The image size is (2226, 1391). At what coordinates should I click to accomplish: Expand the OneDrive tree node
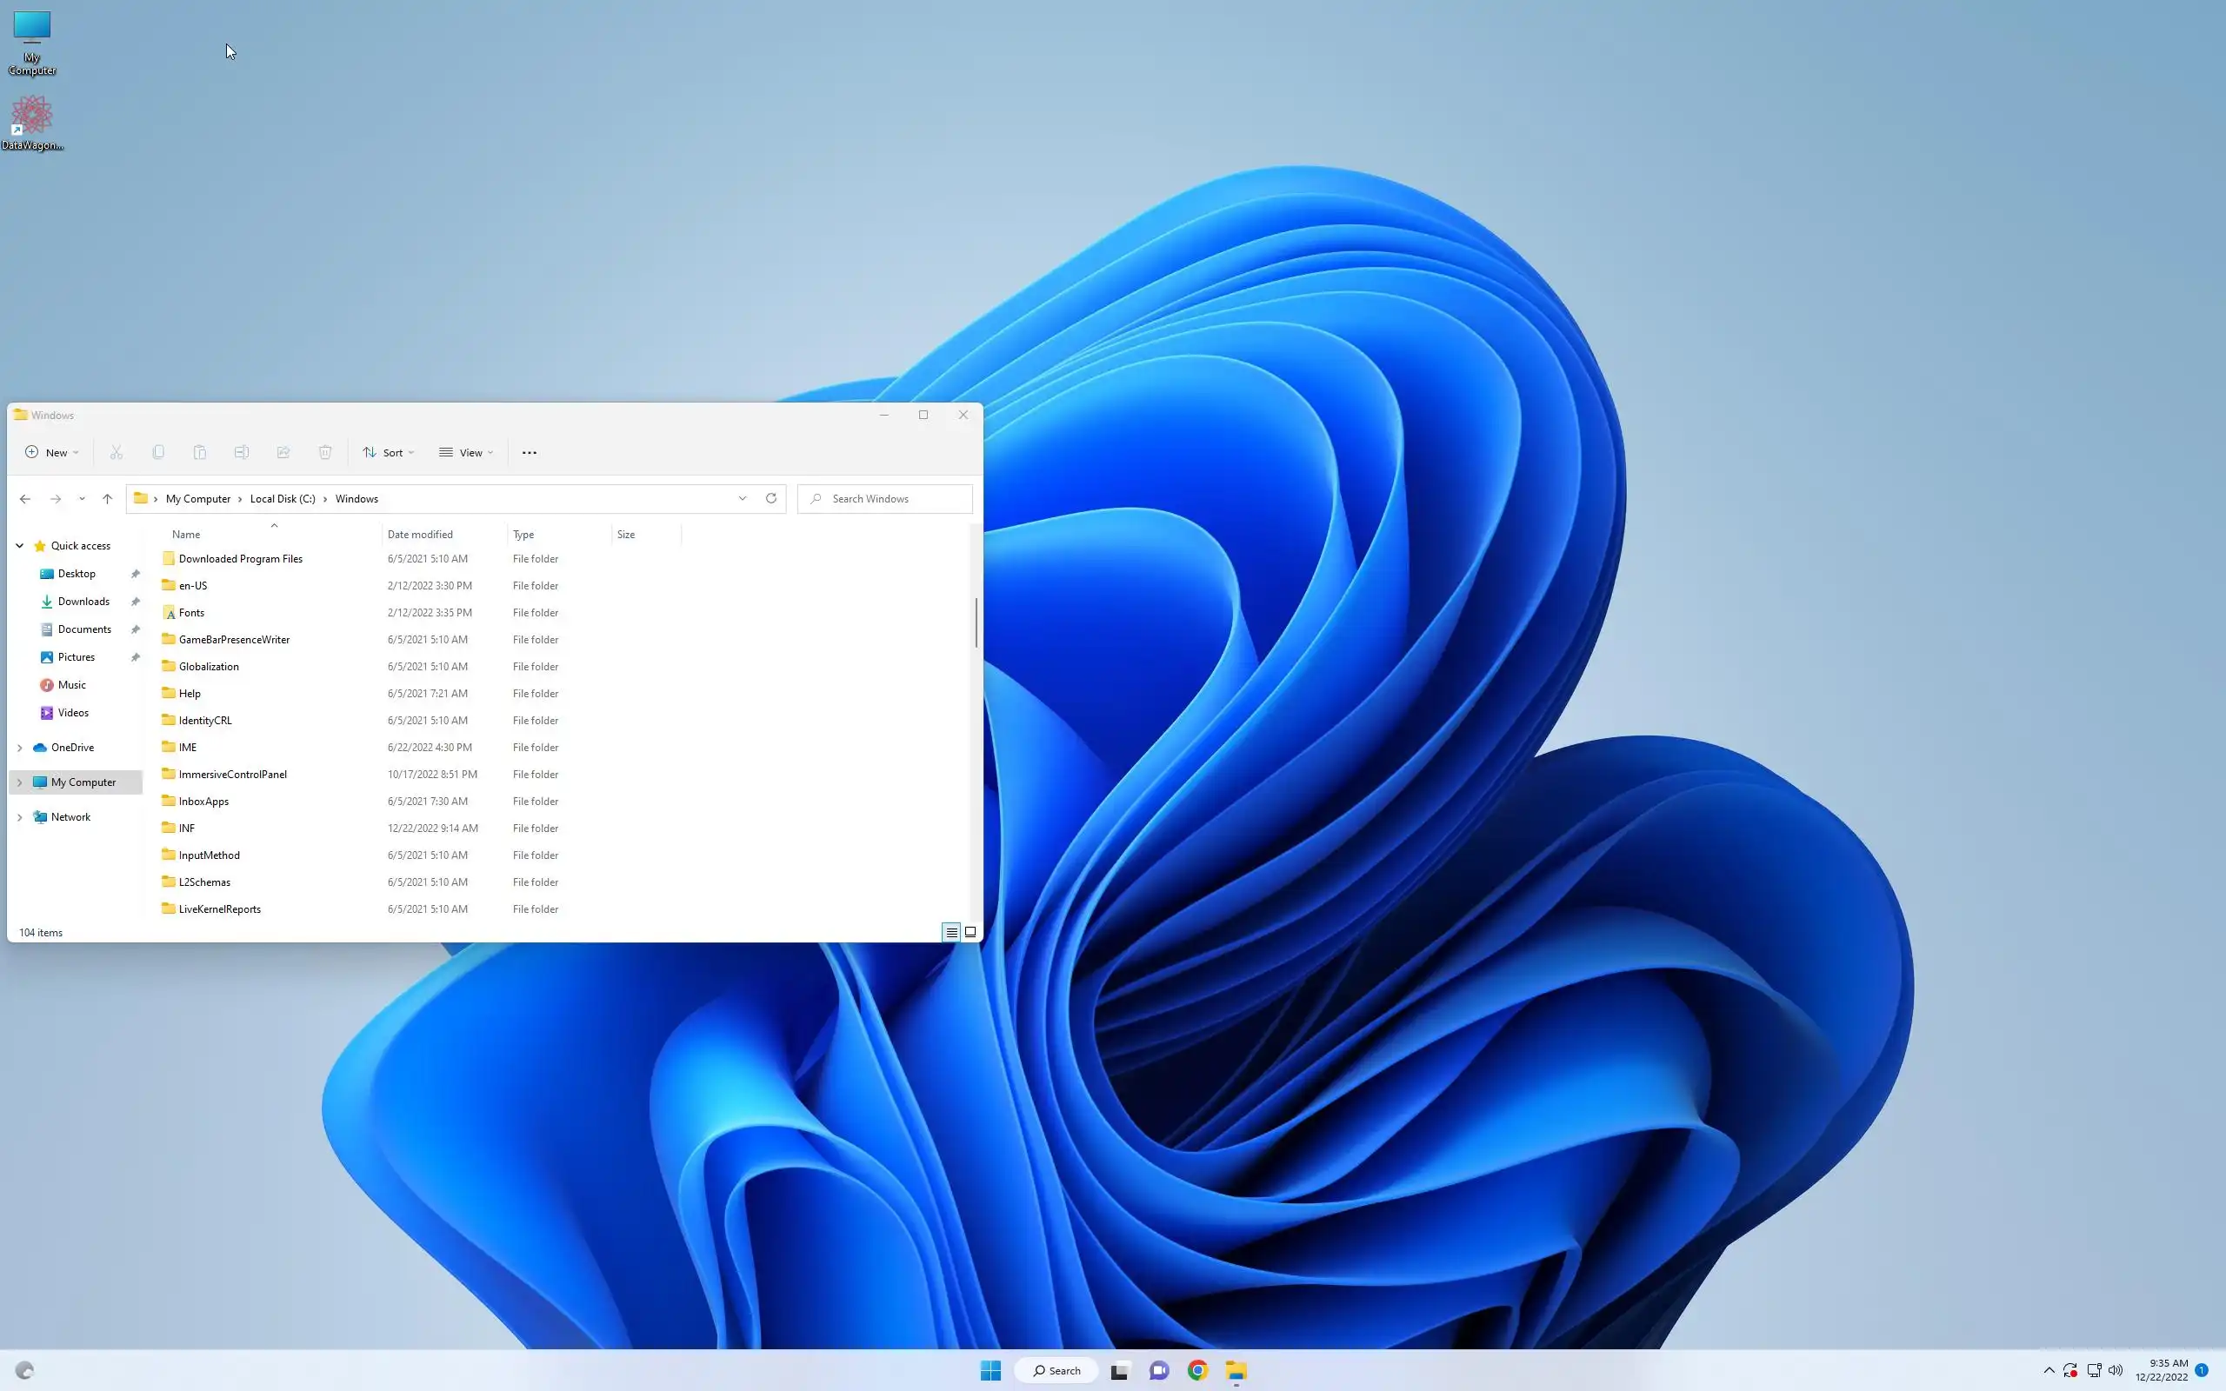[x=19, y=748]
